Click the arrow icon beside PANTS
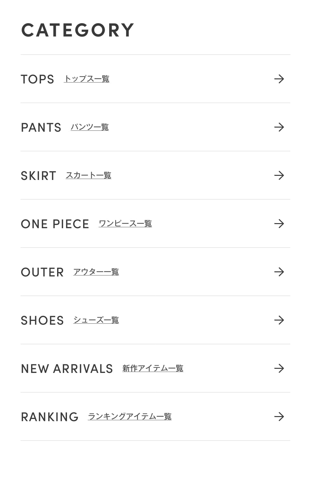Screen dimensions: 311x504 click(279, 127)
